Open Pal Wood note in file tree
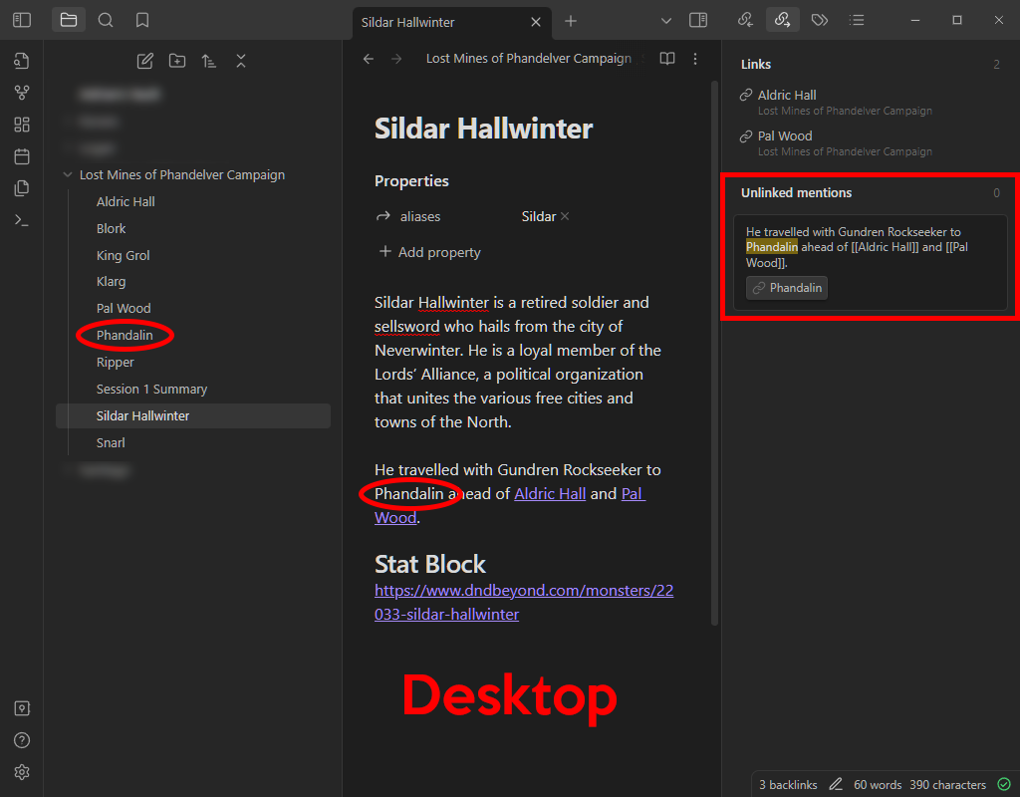This screenshot has width=1020, height=797. (123, 309)
